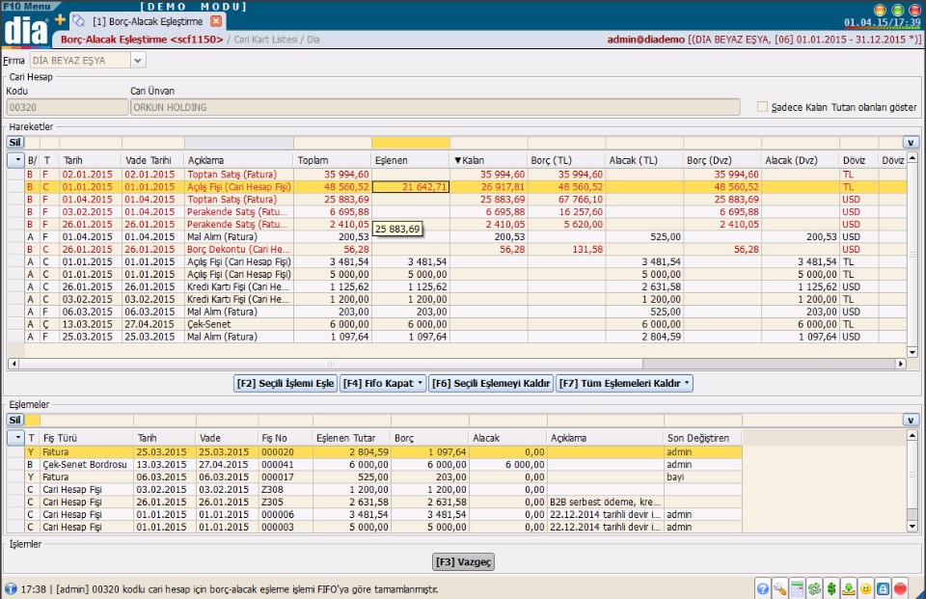Click the orange circle window control

pos(880,10)
